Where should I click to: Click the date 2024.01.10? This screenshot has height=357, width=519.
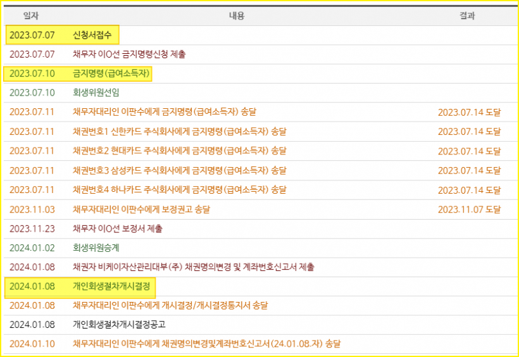32,344
